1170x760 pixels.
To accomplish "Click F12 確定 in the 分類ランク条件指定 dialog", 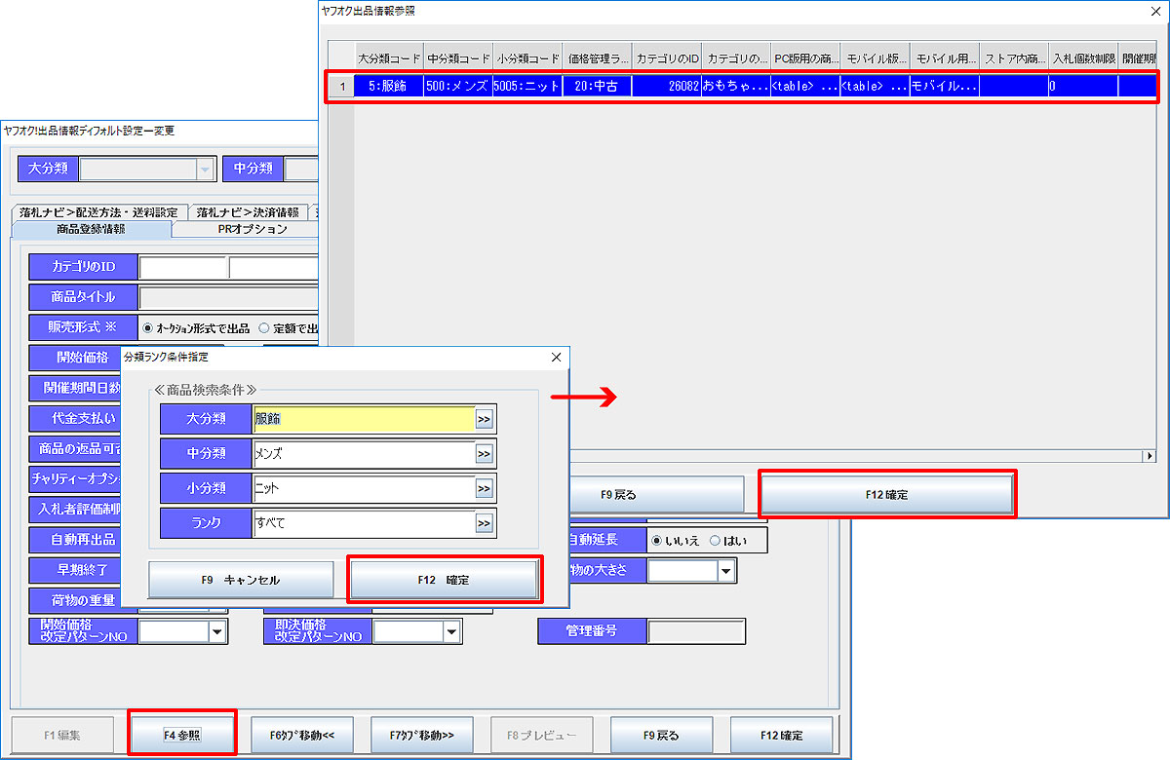I will click(444, 580).
